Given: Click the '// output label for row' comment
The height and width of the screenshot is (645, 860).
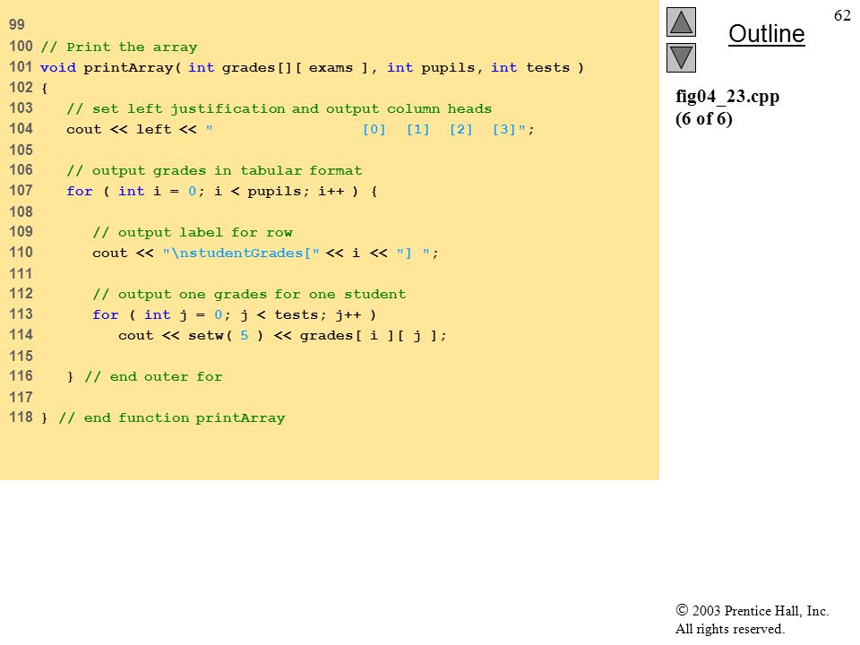Looking at the screenshot, I should [192, 233].
